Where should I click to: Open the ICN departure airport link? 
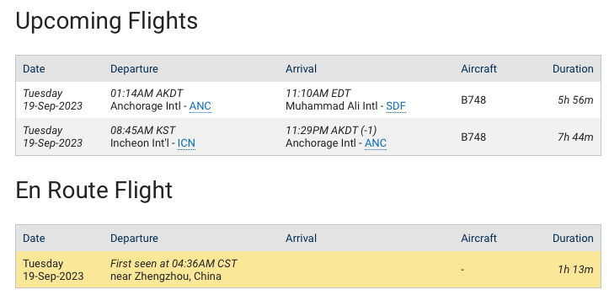click(x=186, y=143)
